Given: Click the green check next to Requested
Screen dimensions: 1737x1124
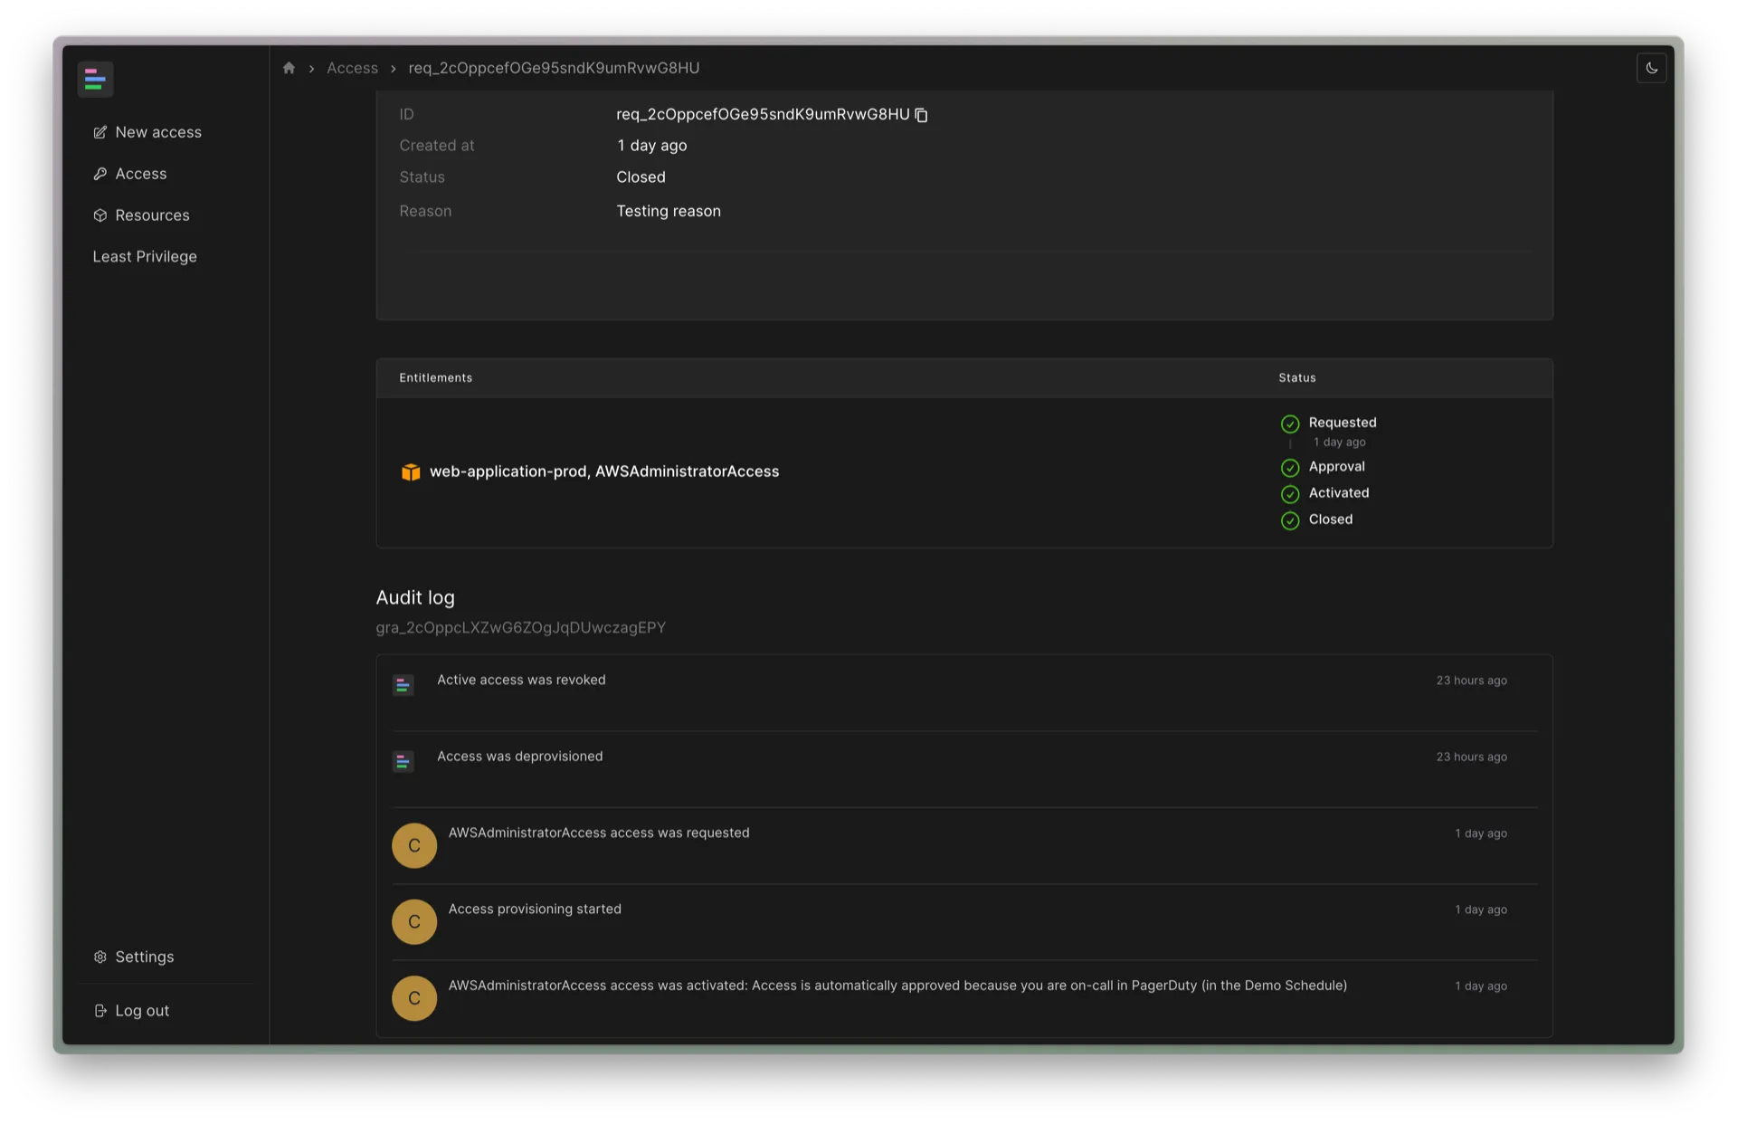Looking at the screenshot, I should [x=1290, y=424].
